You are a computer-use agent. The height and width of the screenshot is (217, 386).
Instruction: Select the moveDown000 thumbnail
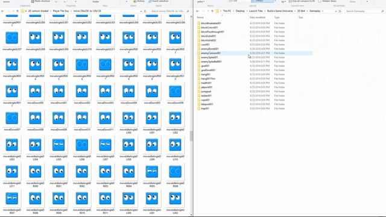click(35, 93)
